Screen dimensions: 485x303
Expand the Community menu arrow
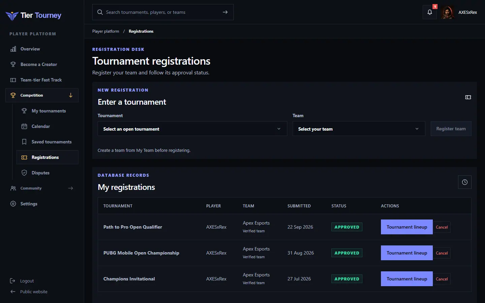tap(71, 188)
